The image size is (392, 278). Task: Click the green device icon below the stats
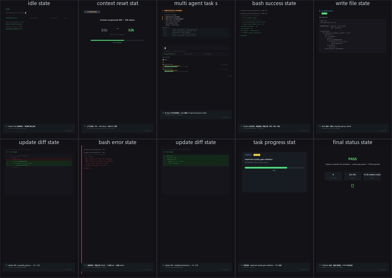click(352, 186)
